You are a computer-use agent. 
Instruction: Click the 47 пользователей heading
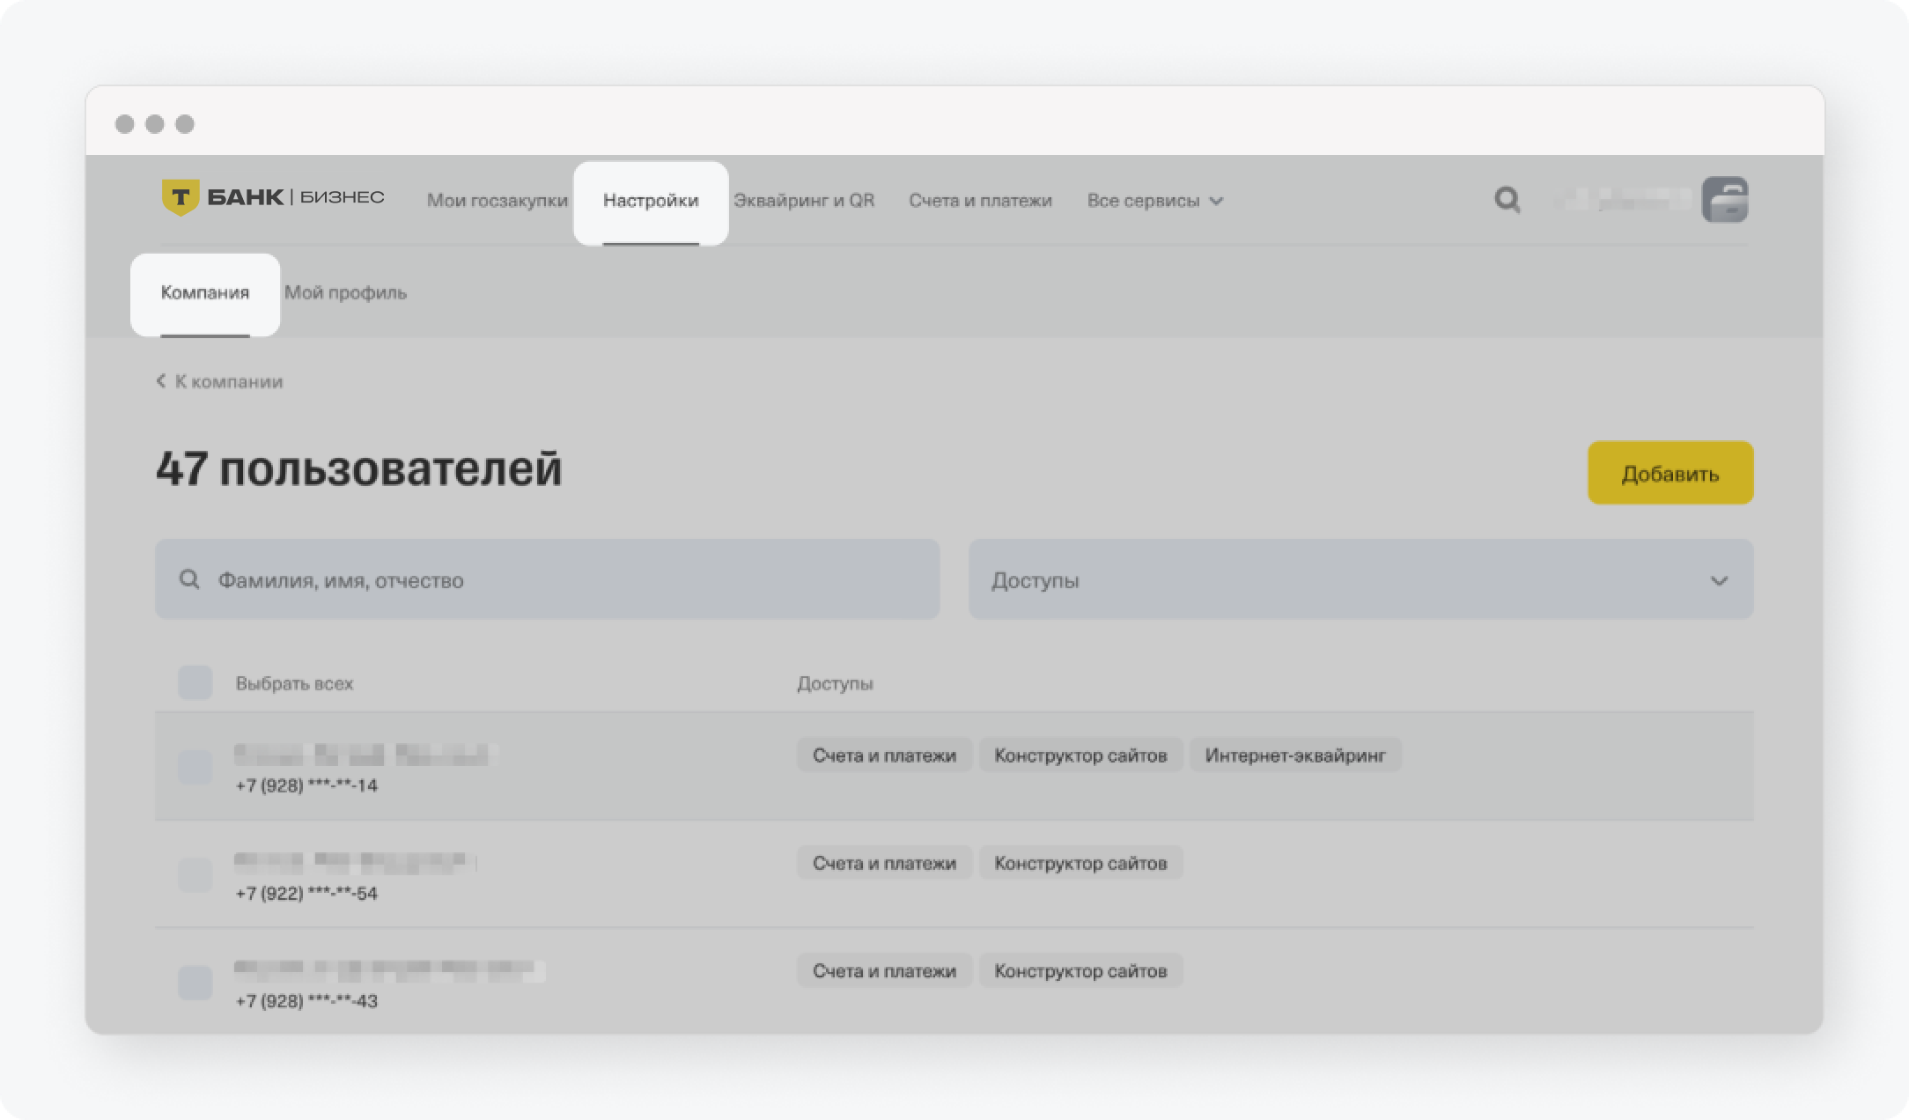[x=358, y=468]
